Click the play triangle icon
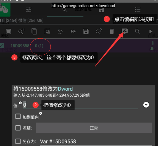The height and width of the screenshot is (146, 158). [151, 31]
